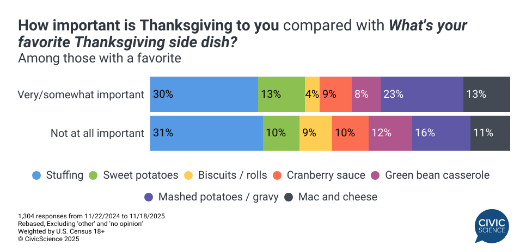Click the Mashed potatoes / gravy legend dot

point(149,197)
